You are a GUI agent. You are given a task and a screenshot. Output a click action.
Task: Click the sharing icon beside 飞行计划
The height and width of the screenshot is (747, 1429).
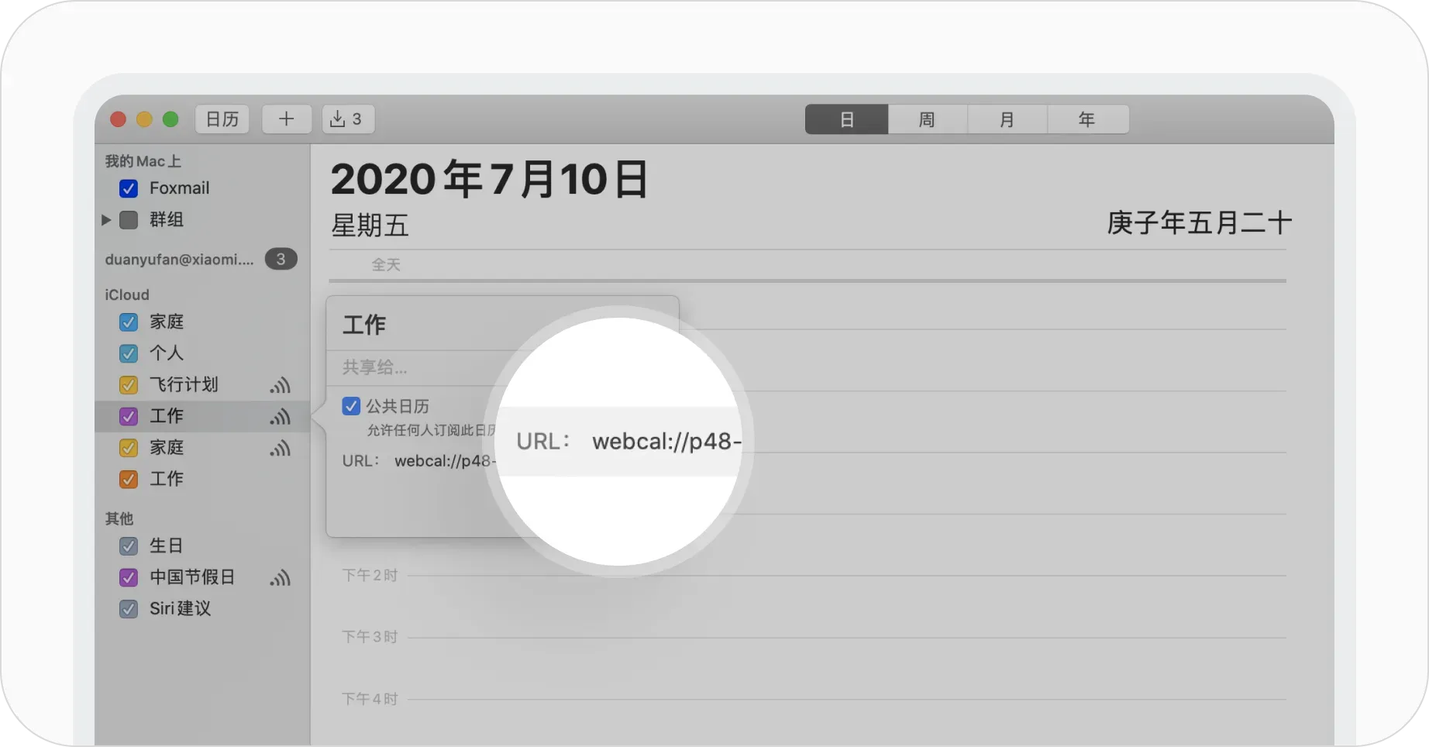(280, 385)
